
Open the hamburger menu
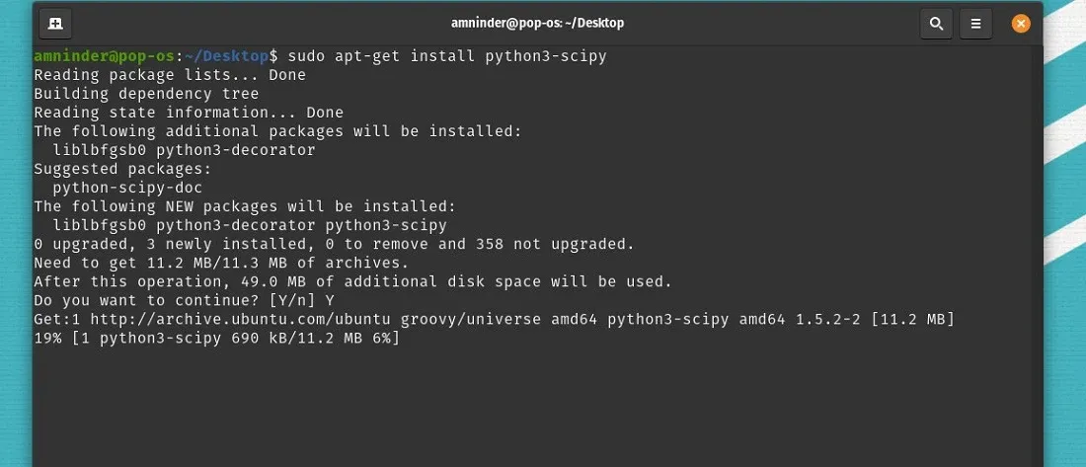pyautogui.click(x=975, y=24)
